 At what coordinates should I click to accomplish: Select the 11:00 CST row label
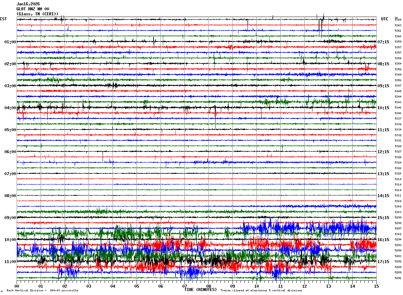[10, 262]
